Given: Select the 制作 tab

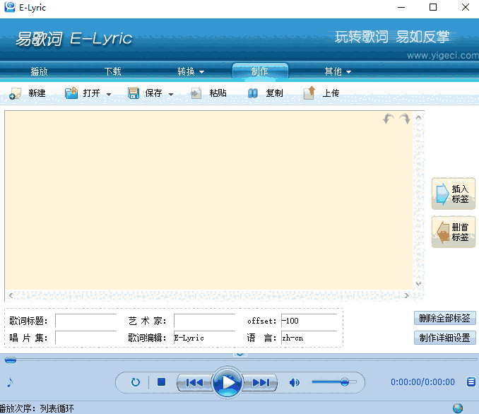Looking at the screenshot, I should [x=260, y=71].
